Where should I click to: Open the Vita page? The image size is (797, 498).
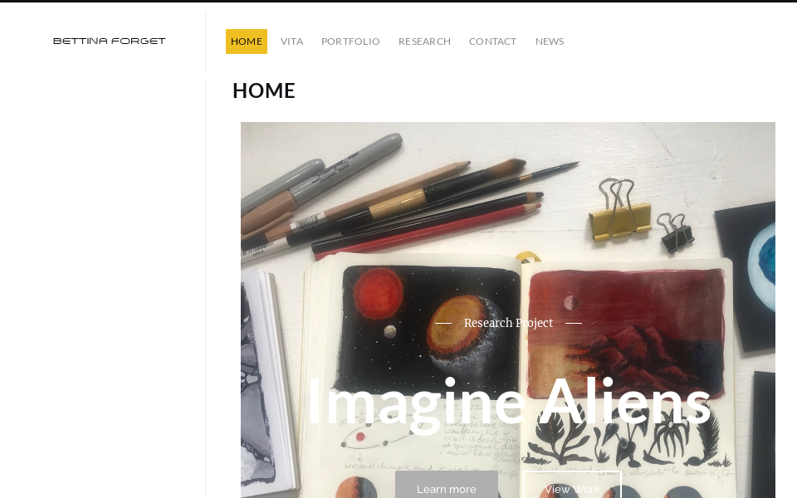(291, 41)
